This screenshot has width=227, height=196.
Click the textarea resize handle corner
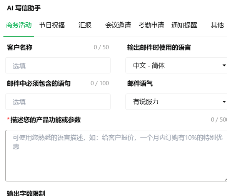click(x=226, y=179)
